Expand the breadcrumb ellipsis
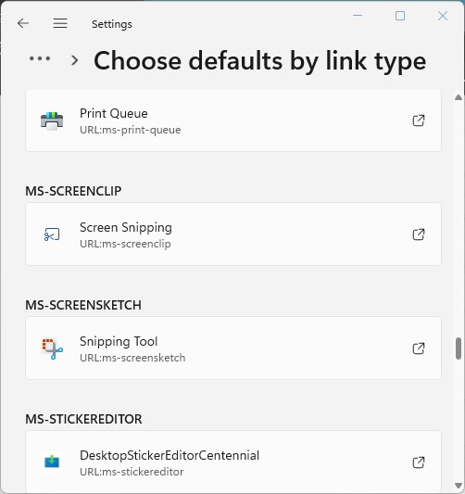This screenshot has height=494, width=465. 40,58
